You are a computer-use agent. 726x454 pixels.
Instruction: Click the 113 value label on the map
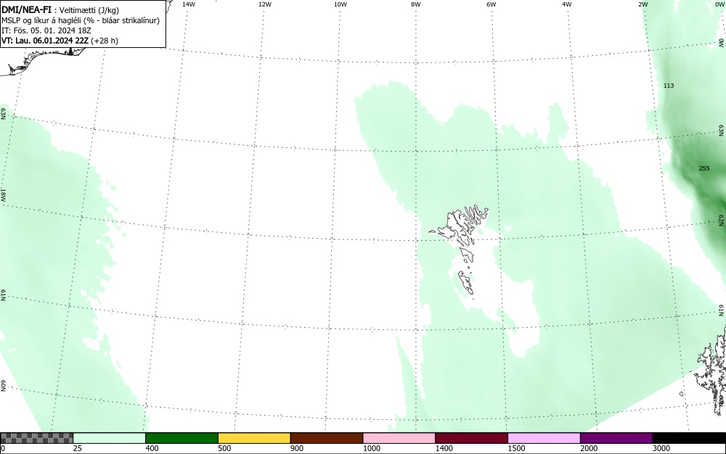tap(669, 86)
